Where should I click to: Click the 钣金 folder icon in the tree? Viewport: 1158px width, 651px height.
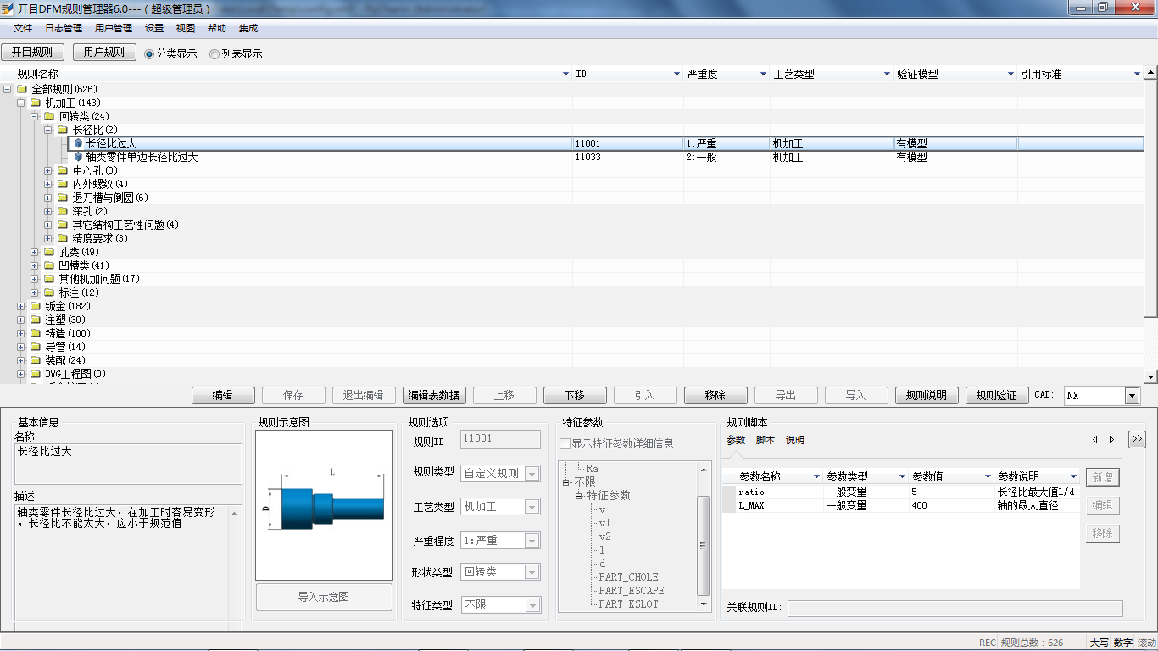tap(36, 306)
